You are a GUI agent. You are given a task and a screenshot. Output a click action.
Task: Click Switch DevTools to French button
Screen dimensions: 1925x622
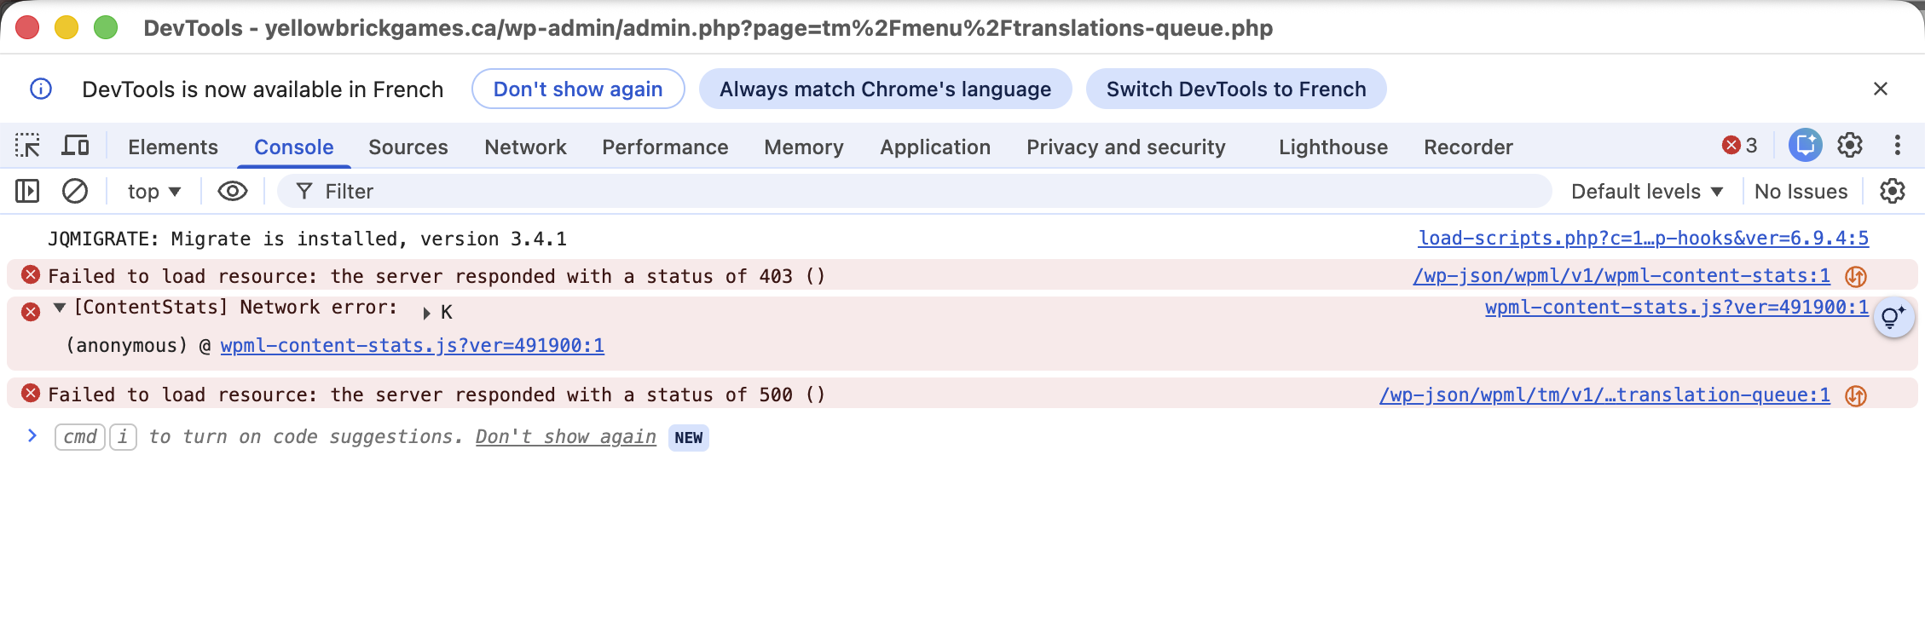click(1236, 89)
